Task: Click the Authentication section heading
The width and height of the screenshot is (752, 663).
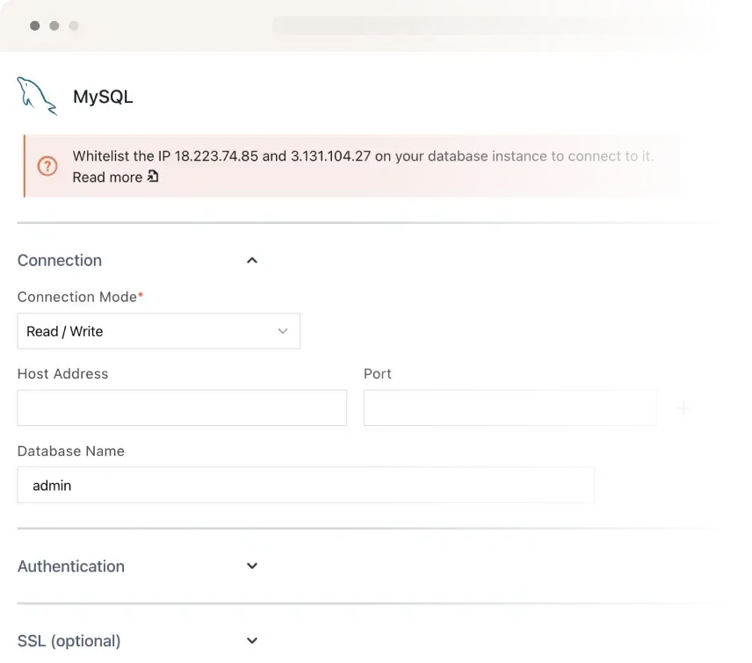Action: (71, 566)
